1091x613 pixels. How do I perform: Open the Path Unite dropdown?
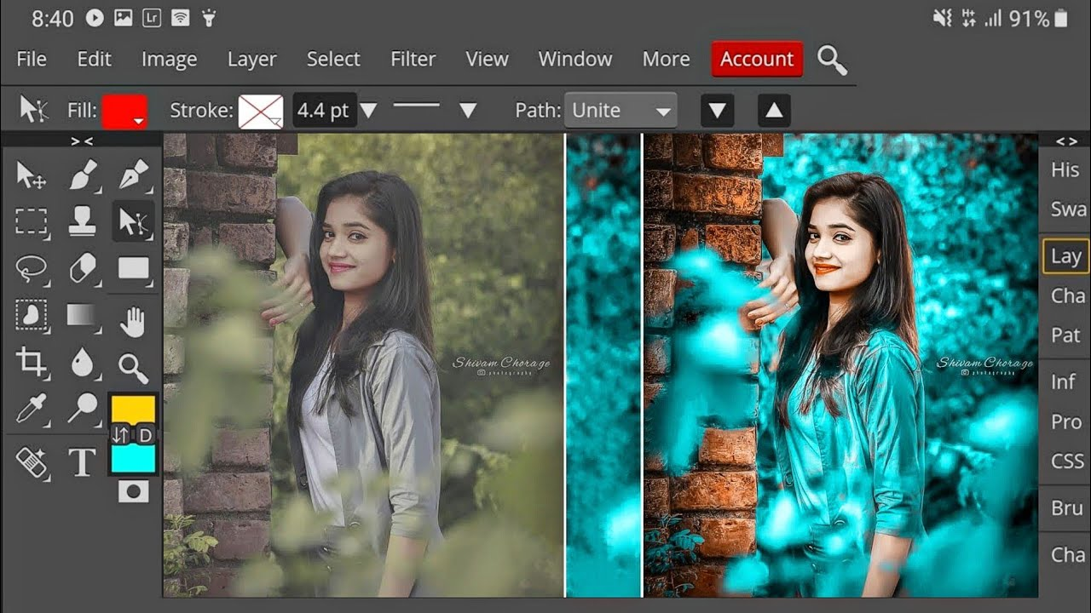click(621, 110)
